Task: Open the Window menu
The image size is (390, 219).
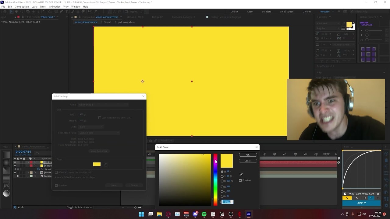Action: tap(76, 7)
